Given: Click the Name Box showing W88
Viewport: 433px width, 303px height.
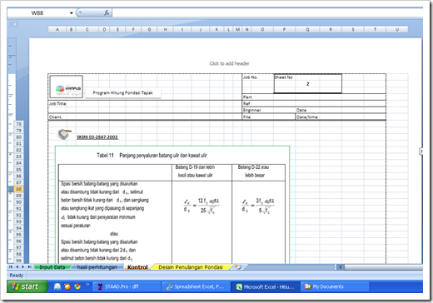Looking at the screenshot, I should (37, 13).
